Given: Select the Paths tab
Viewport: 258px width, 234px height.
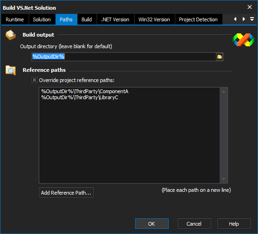Looking at the screenshot, I should pos(66,19).
